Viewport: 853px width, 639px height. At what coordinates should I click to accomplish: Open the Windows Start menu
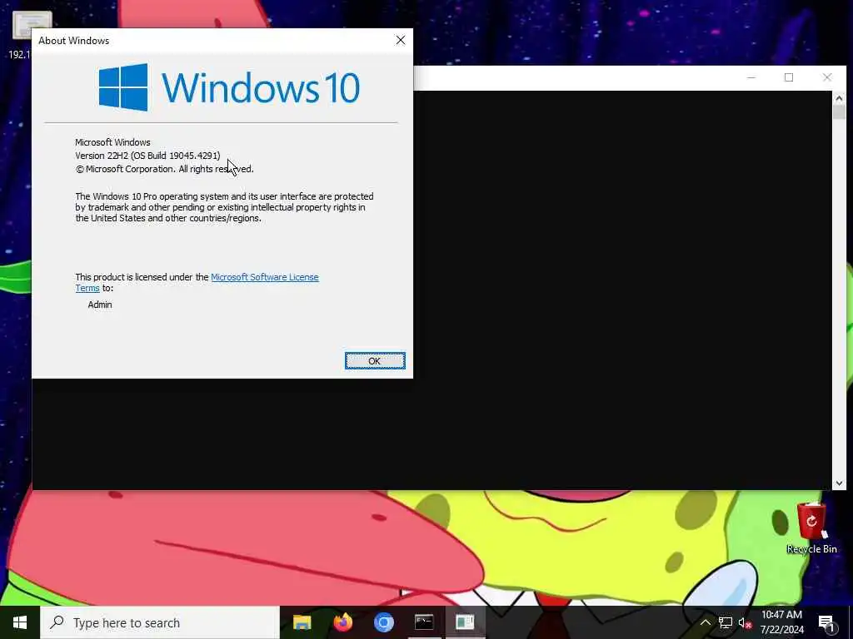coord(20,622)
